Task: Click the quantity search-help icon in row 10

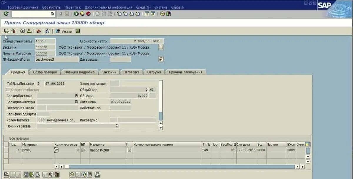Action: 57,150
